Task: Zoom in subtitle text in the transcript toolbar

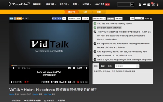Action: coord(146,19)
